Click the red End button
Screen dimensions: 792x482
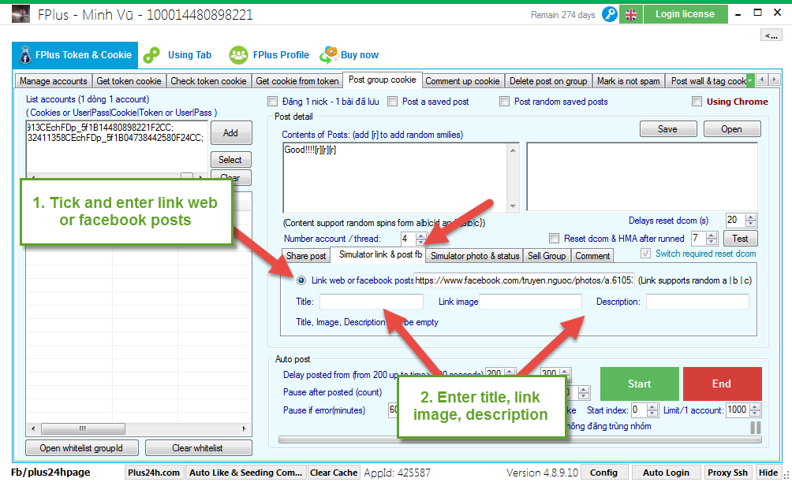pyautogui.click(x=722, y=384)
